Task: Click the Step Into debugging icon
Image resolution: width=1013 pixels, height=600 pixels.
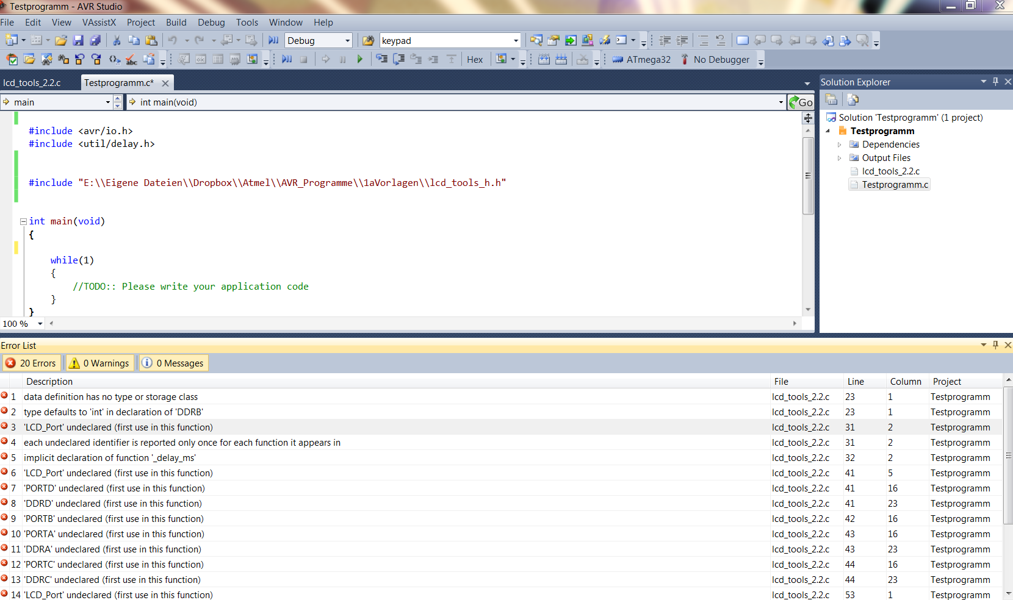Action: pyautogui.click(x=381, y=59)
